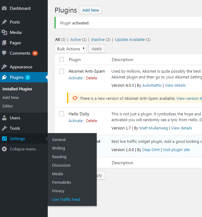202x217 pixels.
Task: Open Diep Dinh author link
Action: tap(151, 150)
